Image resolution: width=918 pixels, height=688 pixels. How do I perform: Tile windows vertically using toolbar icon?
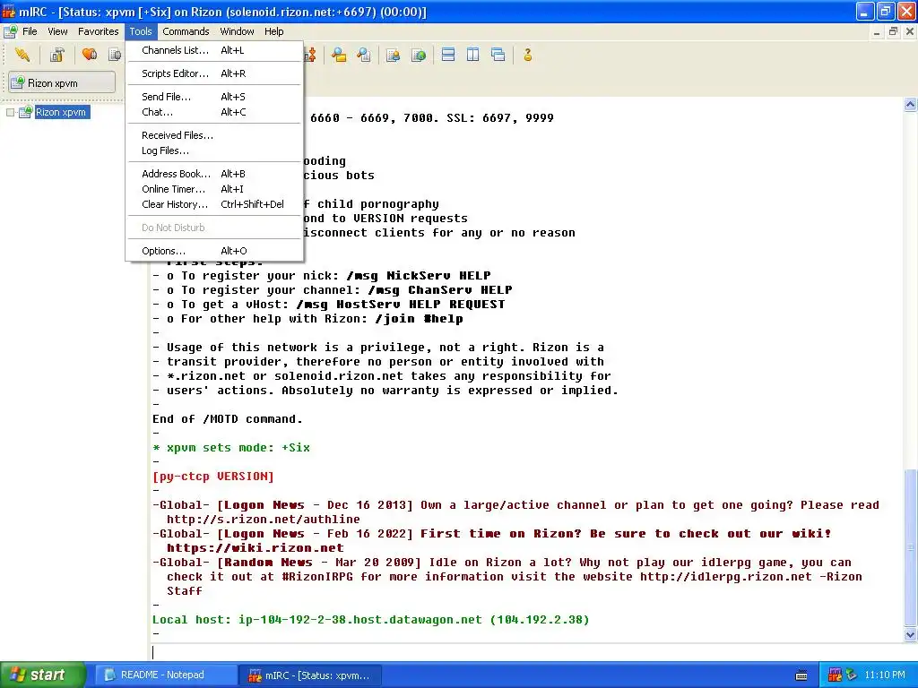pos(473,55)
